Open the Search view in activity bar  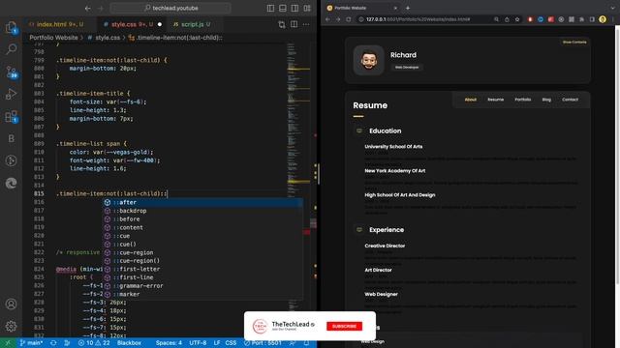(11, 49)
